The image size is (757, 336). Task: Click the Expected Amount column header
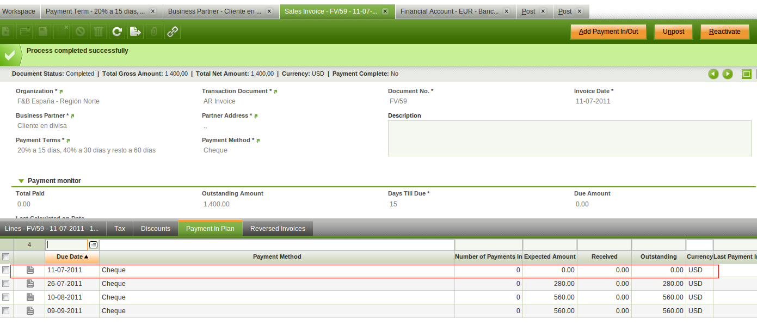pos(550,256)
